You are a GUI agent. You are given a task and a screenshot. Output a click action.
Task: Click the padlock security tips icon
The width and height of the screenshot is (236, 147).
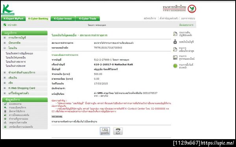[5, 127]
